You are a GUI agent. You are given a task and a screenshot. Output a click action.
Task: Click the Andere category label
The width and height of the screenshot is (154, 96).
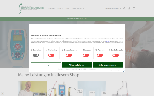101,50
